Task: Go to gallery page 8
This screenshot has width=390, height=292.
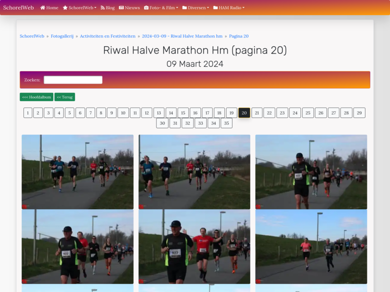Action: 101,113
